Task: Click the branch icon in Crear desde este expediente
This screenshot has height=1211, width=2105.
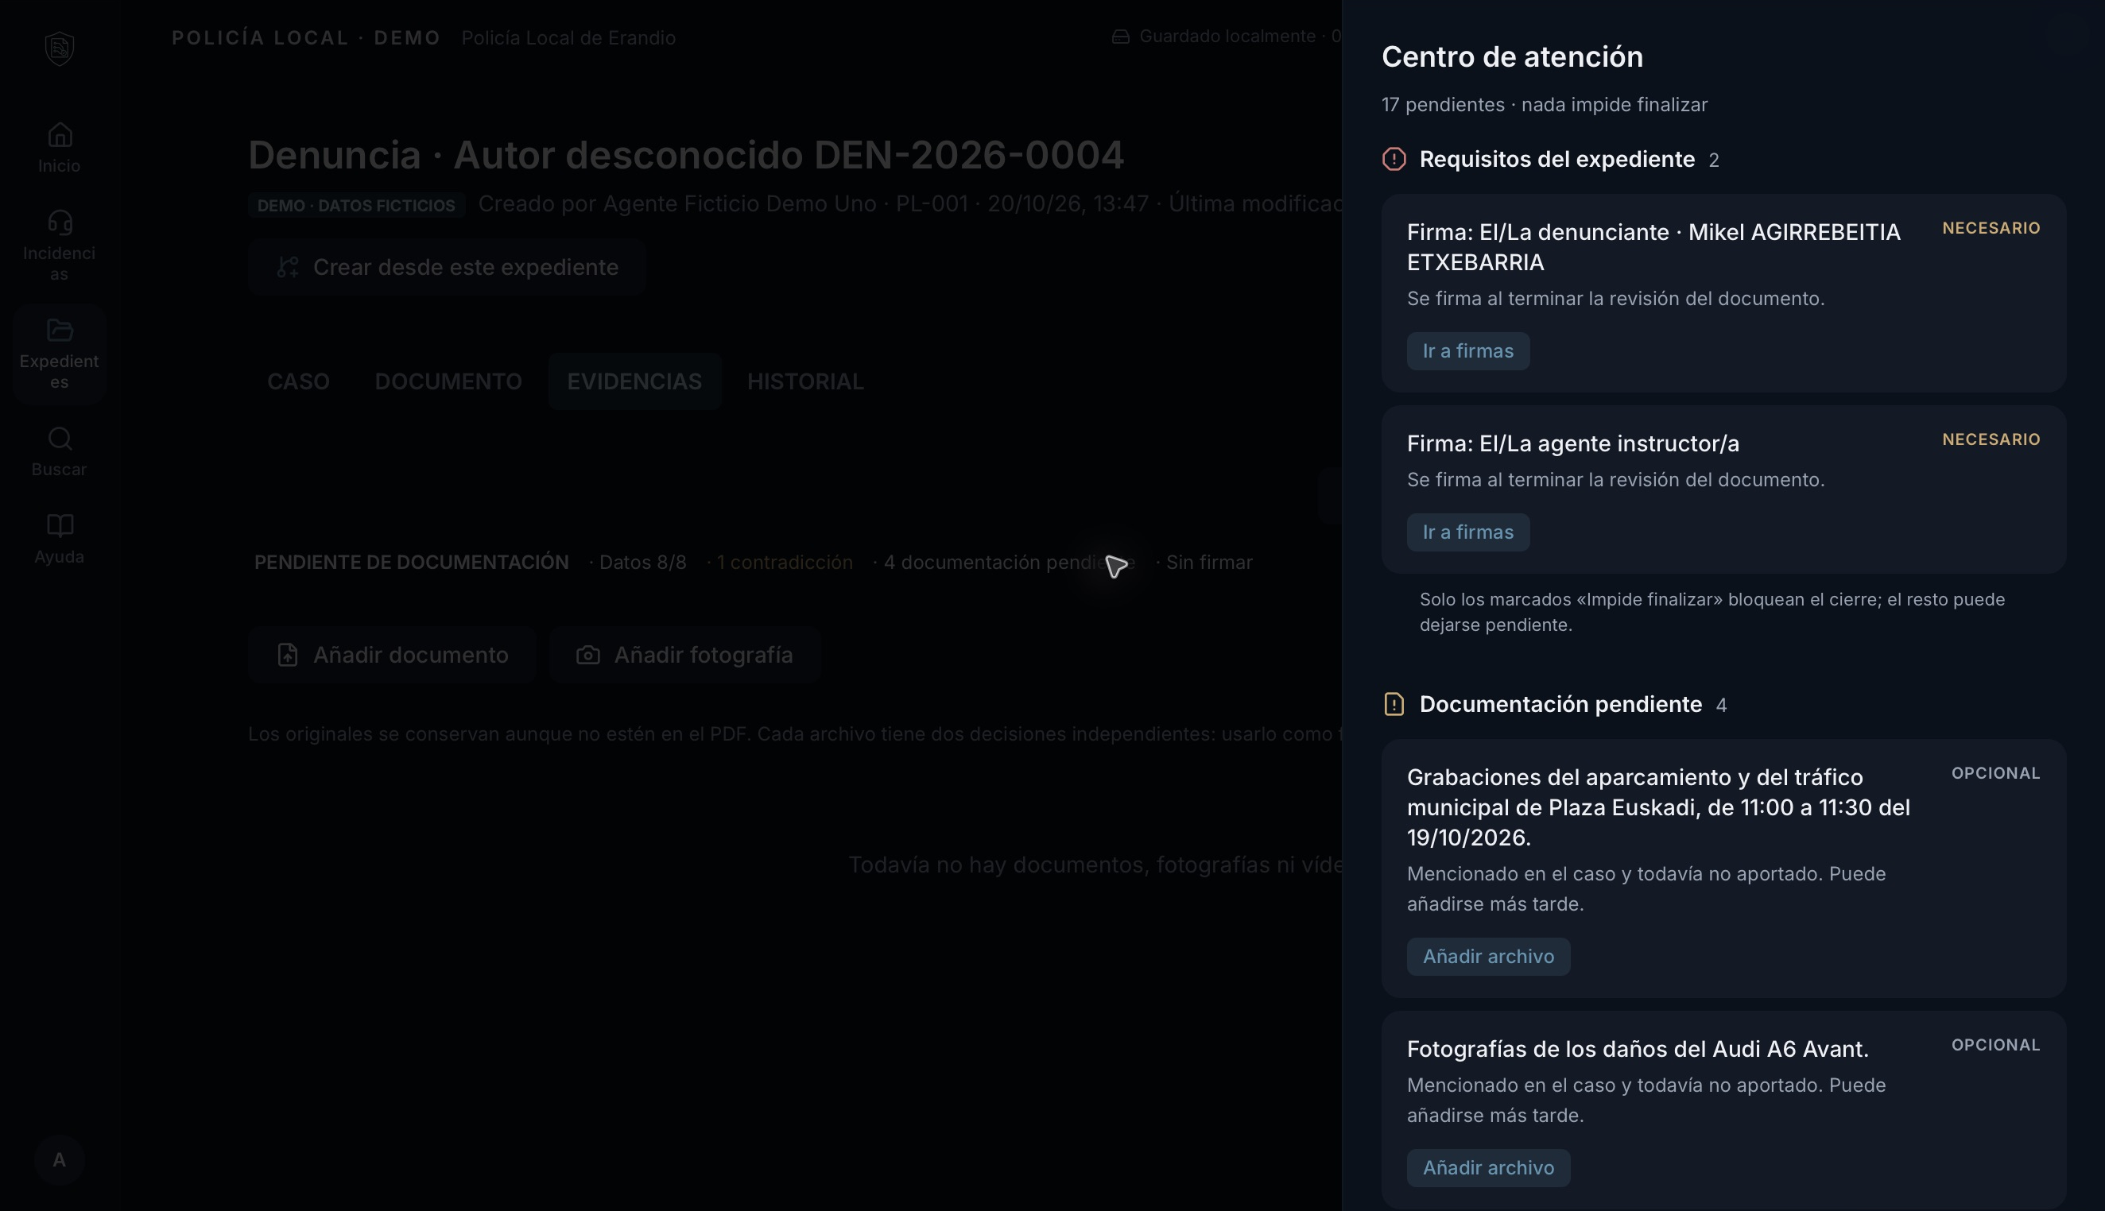Action: 287,267
